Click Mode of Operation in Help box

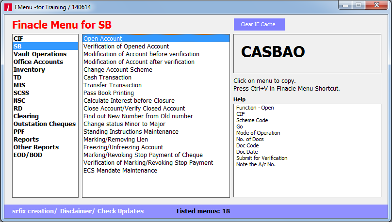pos(258,133)
